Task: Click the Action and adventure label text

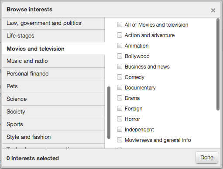Action: [150, 35]
